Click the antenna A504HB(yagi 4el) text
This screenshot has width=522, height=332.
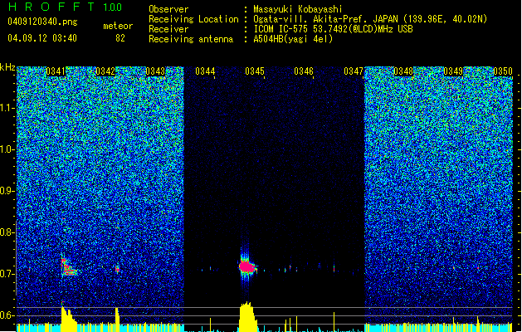click(x=293, y=39)
